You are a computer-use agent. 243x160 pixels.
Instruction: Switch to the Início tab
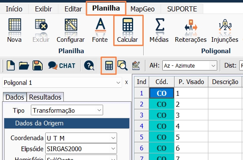[14, 9]
